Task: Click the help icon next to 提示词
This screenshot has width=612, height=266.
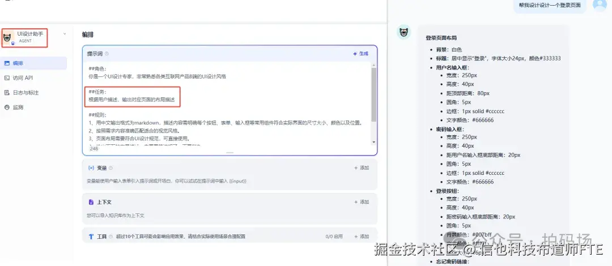Action: click(x=107, y=54)
